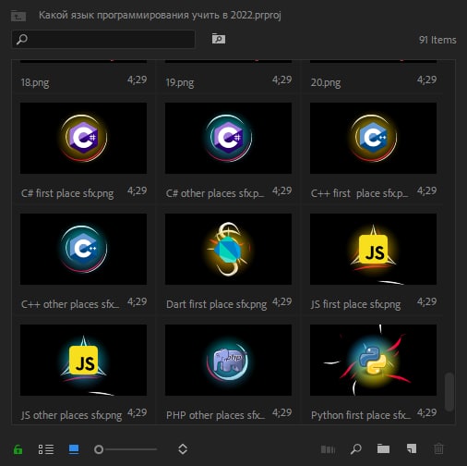
Task: Click label 'PHP other places sfx...'
Action: (215, 415)
